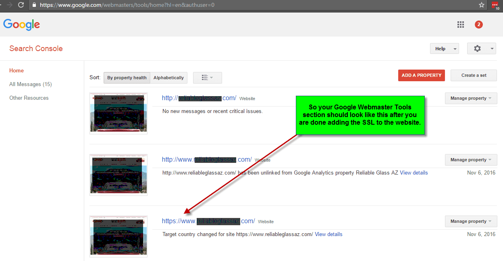Open Manage property for http://www property
This screenshot has width=503, height=261.
(x=471, y=160)
